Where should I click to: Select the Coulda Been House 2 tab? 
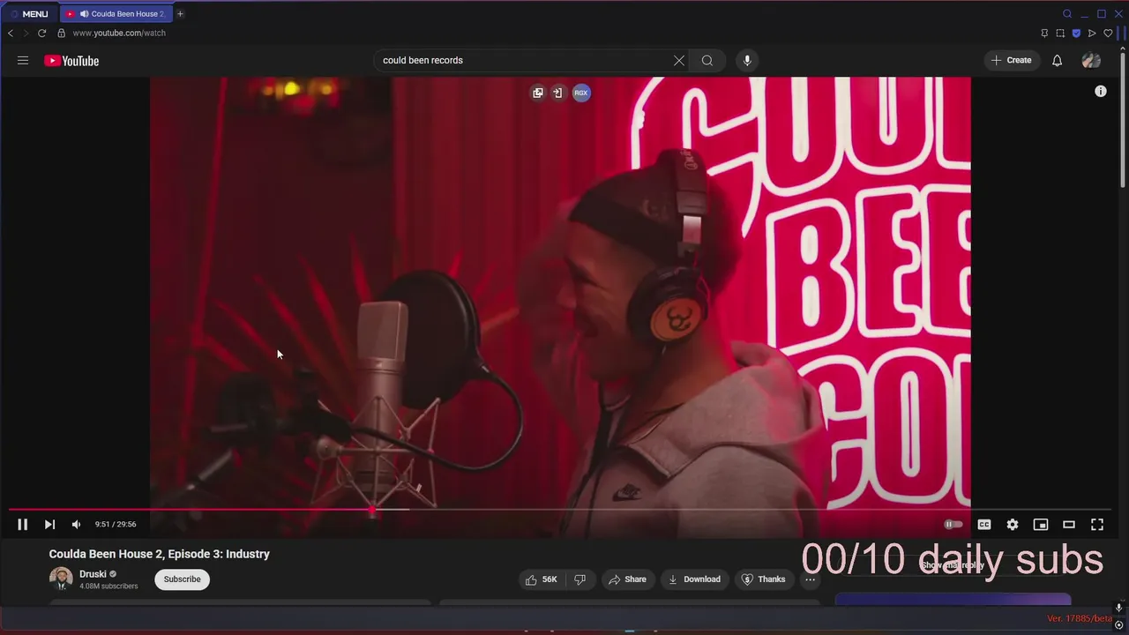(116, 14)
